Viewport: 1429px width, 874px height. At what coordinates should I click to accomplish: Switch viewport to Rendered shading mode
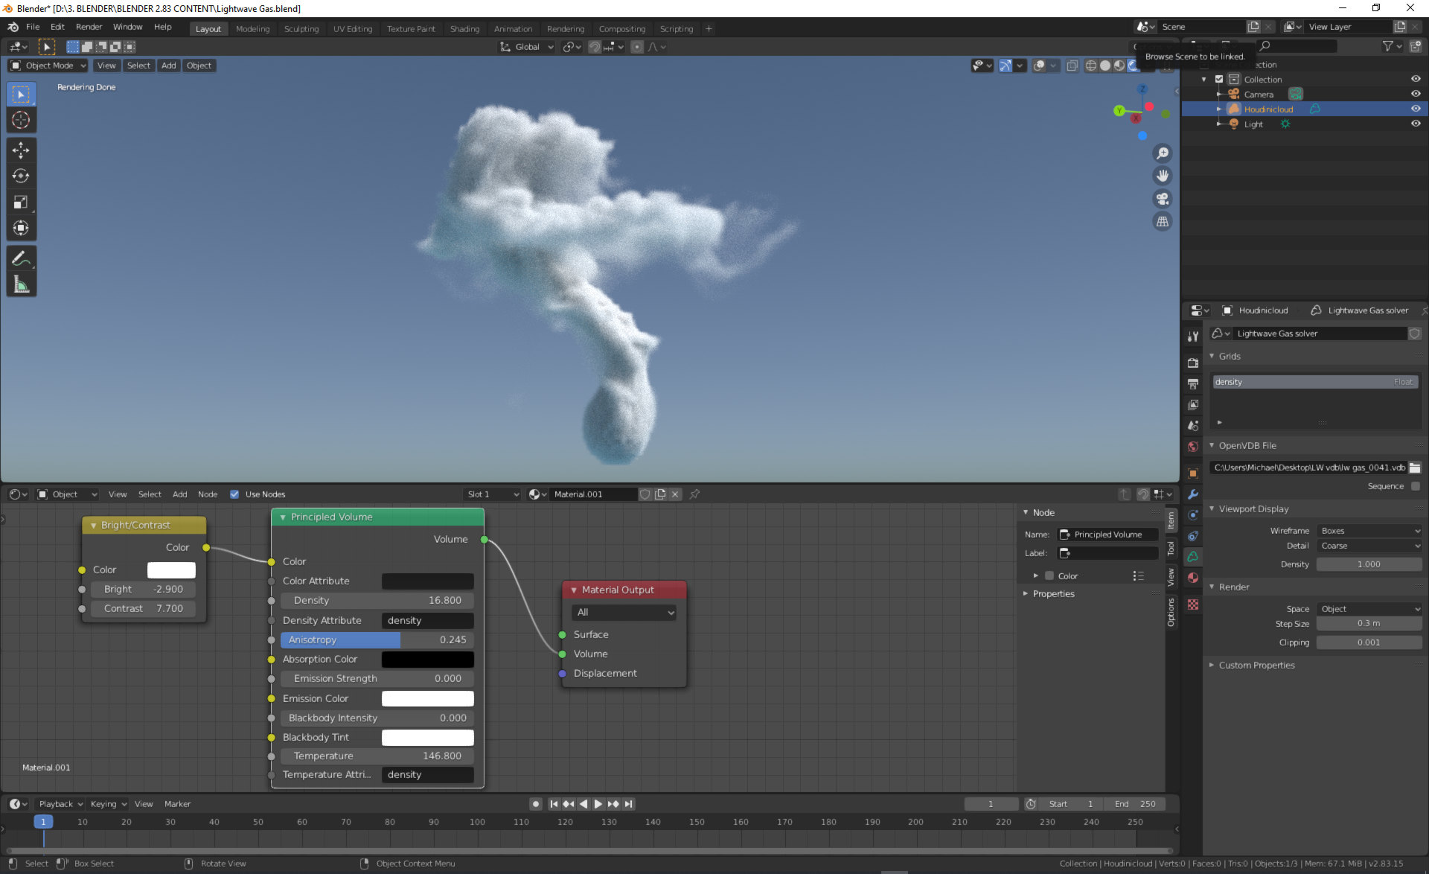pos(1132,66)
